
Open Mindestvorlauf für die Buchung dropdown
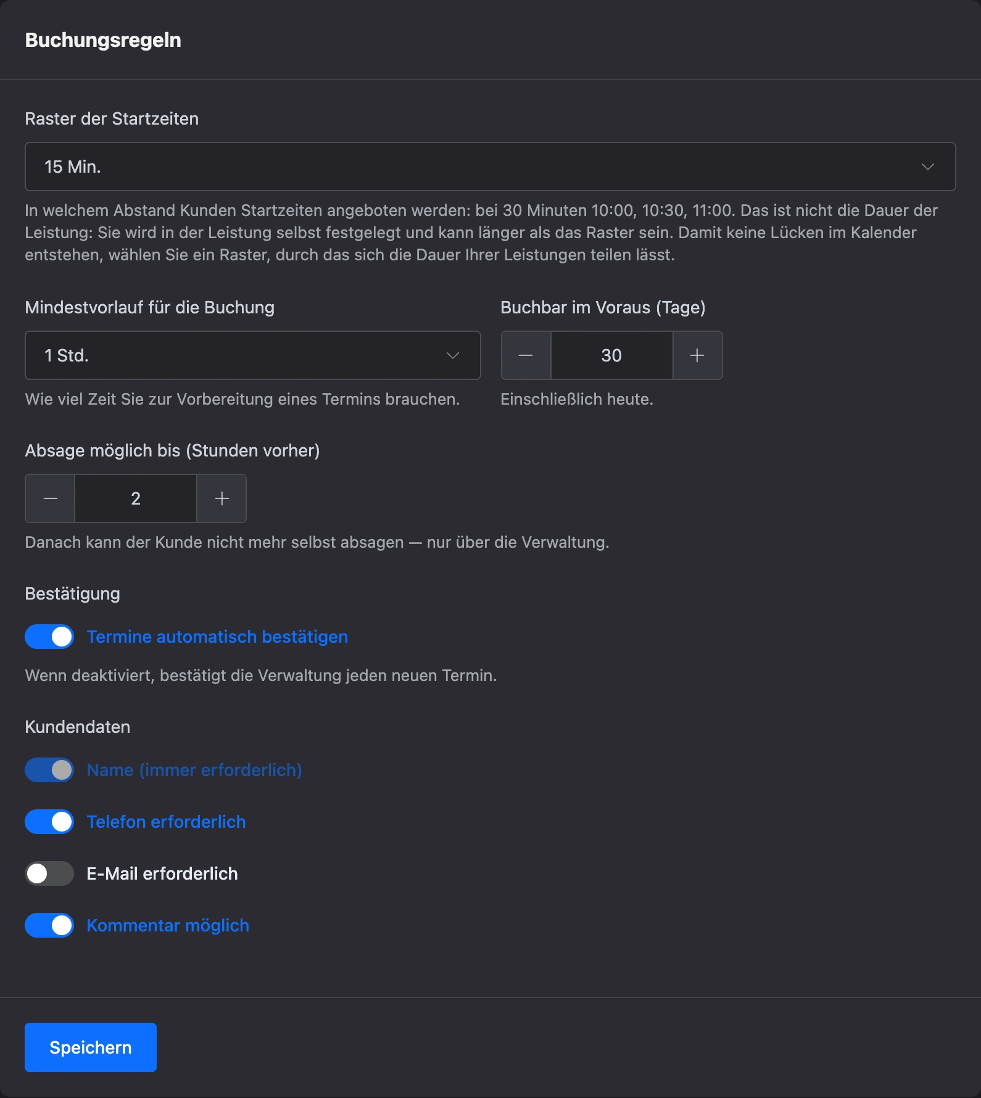coord(253,355)
